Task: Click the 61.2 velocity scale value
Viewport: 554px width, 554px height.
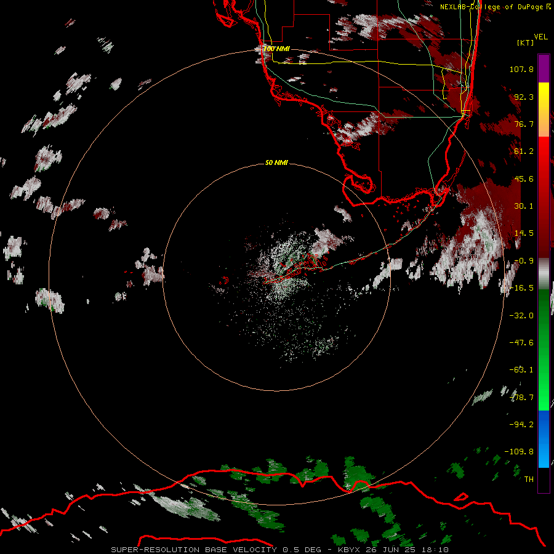Action: 524,151
